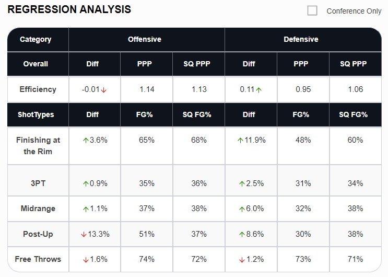The width and height of the screenshot is (388, 277).
Task: Click the Conference Only label text
Action: [354, 11]
